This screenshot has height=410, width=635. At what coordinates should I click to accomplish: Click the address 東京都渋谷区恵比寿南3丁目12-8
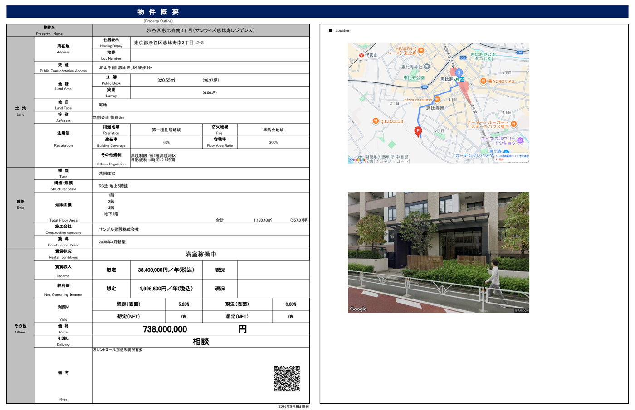[169, 43]
